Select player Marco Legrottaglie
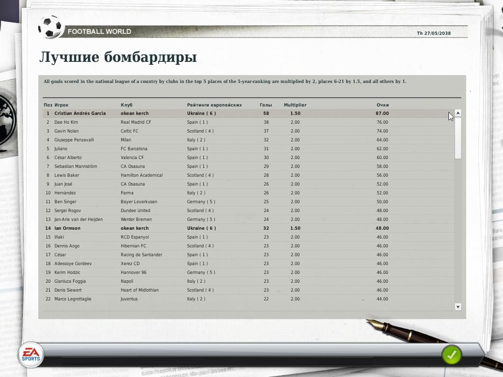The width and height of the screenshot is (503, 377). (x=73, y=299)
